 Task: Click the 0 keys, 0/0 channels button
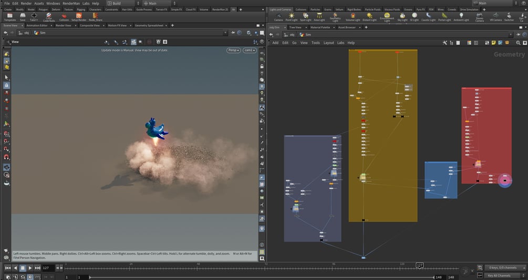505,267
